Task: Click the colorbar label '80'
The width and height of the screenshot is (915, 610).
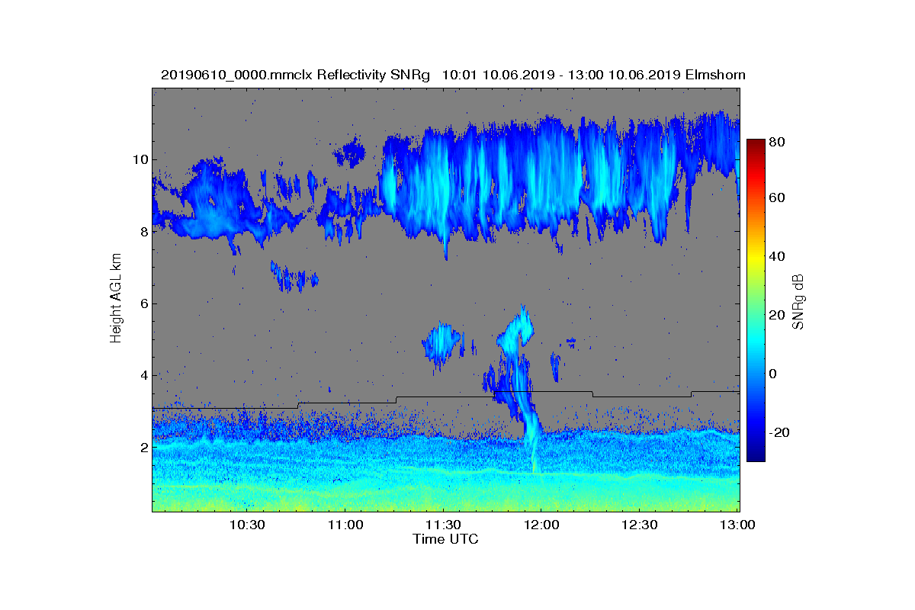Action: [778, 142]
